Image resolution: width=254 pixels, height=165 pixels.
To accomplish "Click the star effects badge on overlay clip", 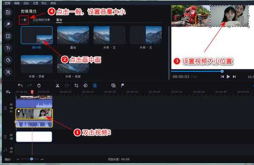I will pyautogui.click(x=19, y=111).
